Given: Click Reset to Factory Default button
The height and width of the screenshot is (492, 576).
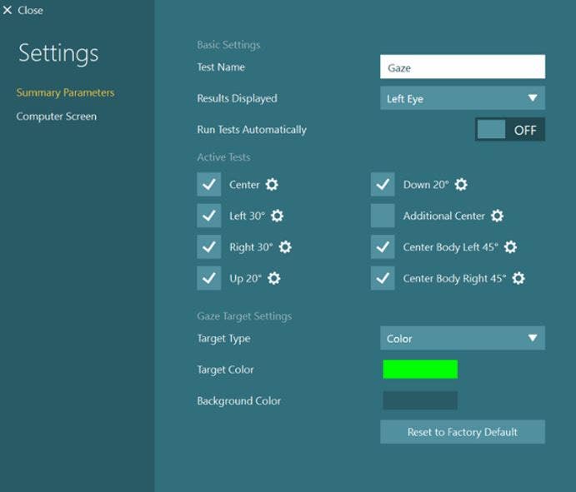Looking at the screenshot, I should (x=463, y=432).
